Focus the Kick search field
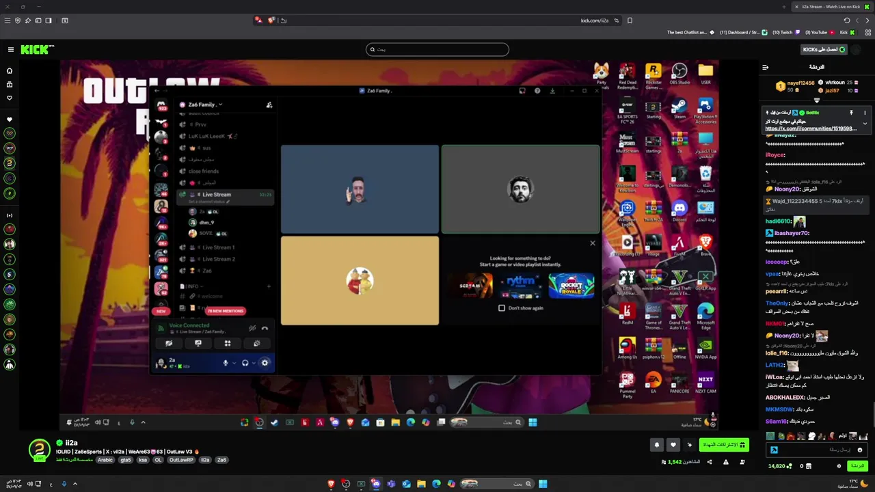This screenshot has width=875, height=492. pyautogui.click(x=437, y=49)
